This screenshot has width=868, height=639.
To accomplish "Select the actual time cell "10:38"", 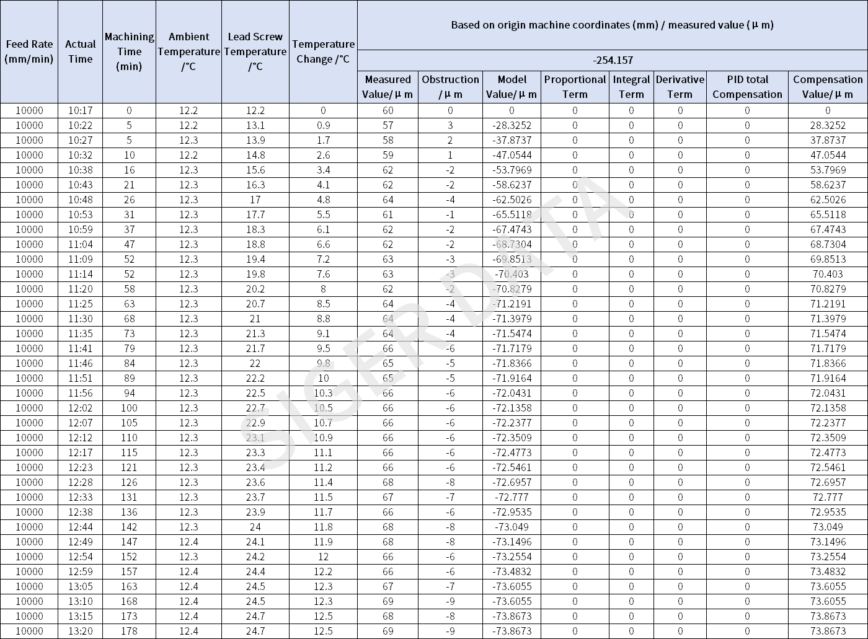I will click(x=80, y=170).
